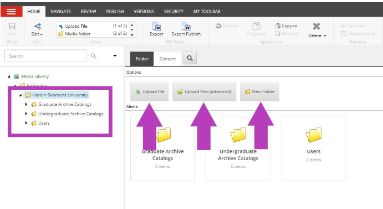Click the Move to command
The width and height of the screenshot is (383, 209).
tap(287, 33)
